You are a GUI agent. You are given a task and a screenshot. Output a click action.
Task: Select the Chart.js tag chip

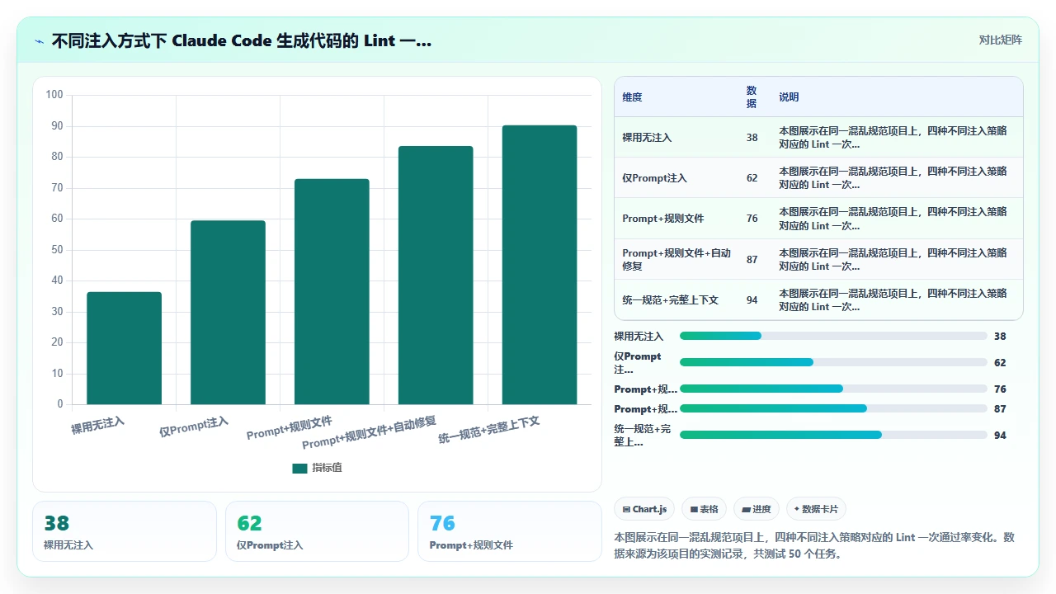[645, 509]
